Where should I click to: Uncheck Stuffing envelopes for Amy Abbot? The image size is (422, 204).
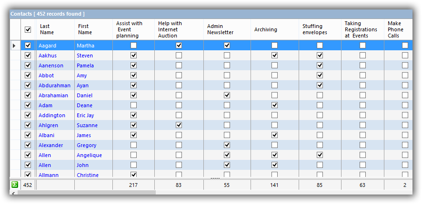320,75
